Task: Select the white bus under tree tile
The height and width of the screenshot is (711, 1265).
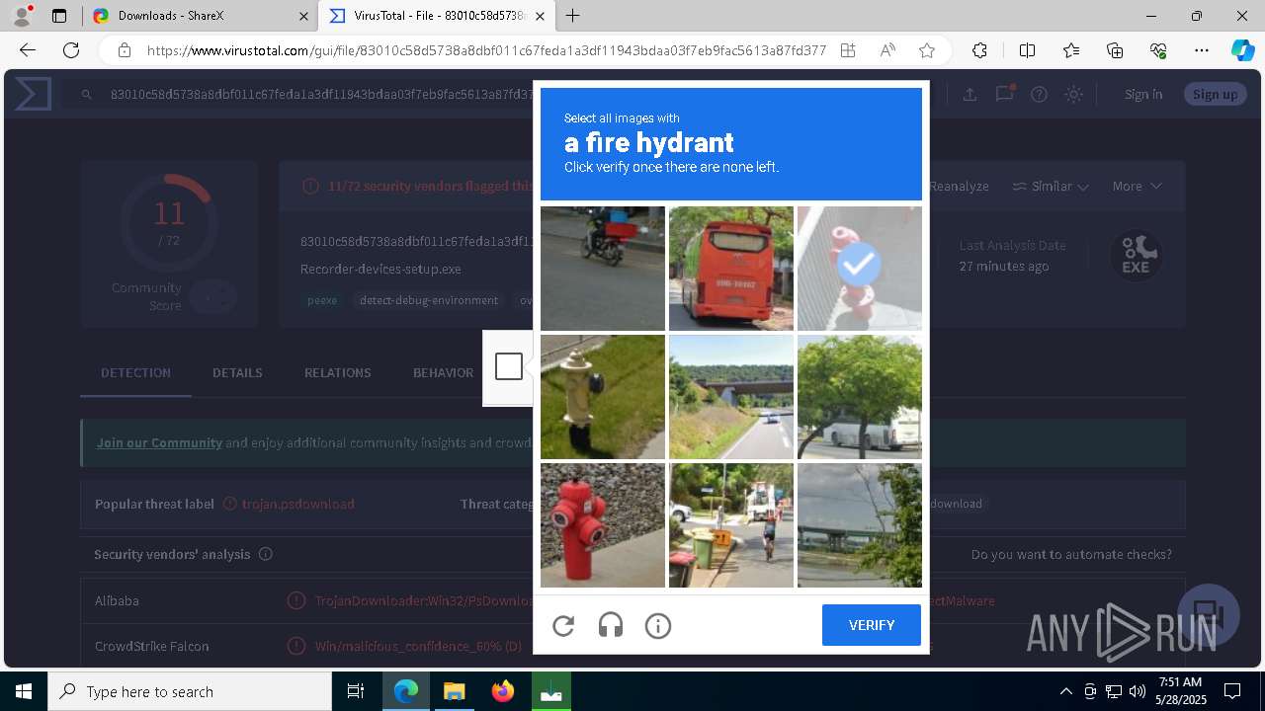Action: (860, 397)
